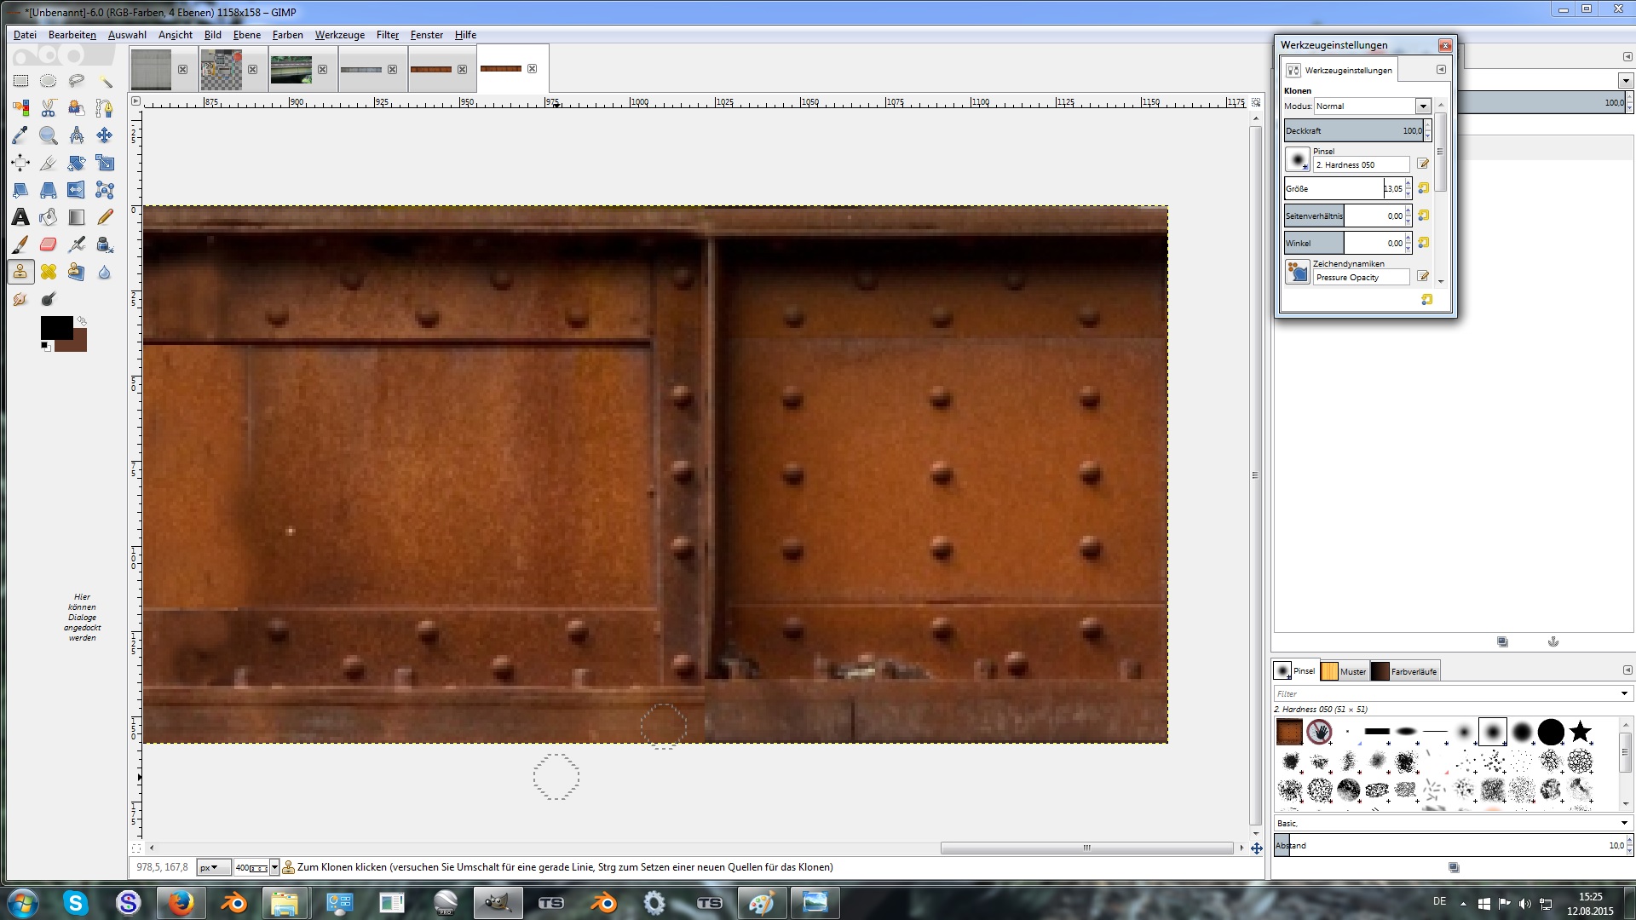Image resolution: width=1636 pixels, height=920 pixels.
Task: Open the Basic brush tag dropdown
Action: point(1624,823)
